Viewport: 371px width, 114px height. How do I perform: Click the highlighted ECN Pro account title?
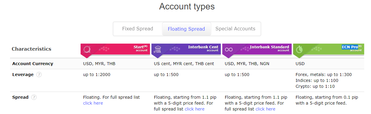coord(350,47)
